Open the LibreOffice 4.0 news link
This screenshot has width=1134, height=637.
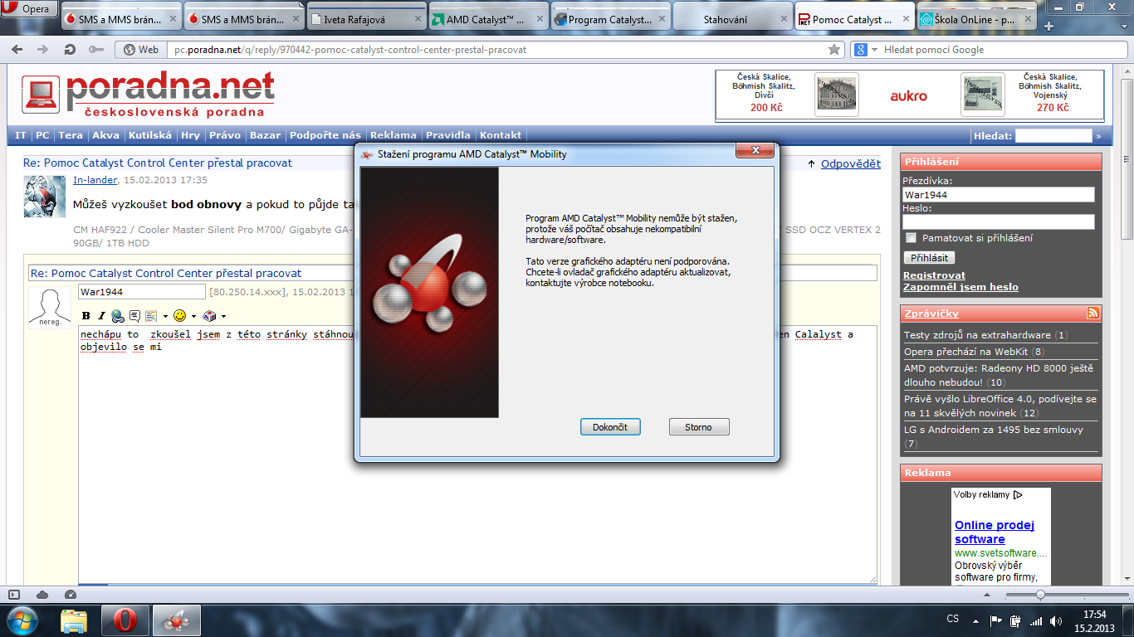tap(1000, 406)
